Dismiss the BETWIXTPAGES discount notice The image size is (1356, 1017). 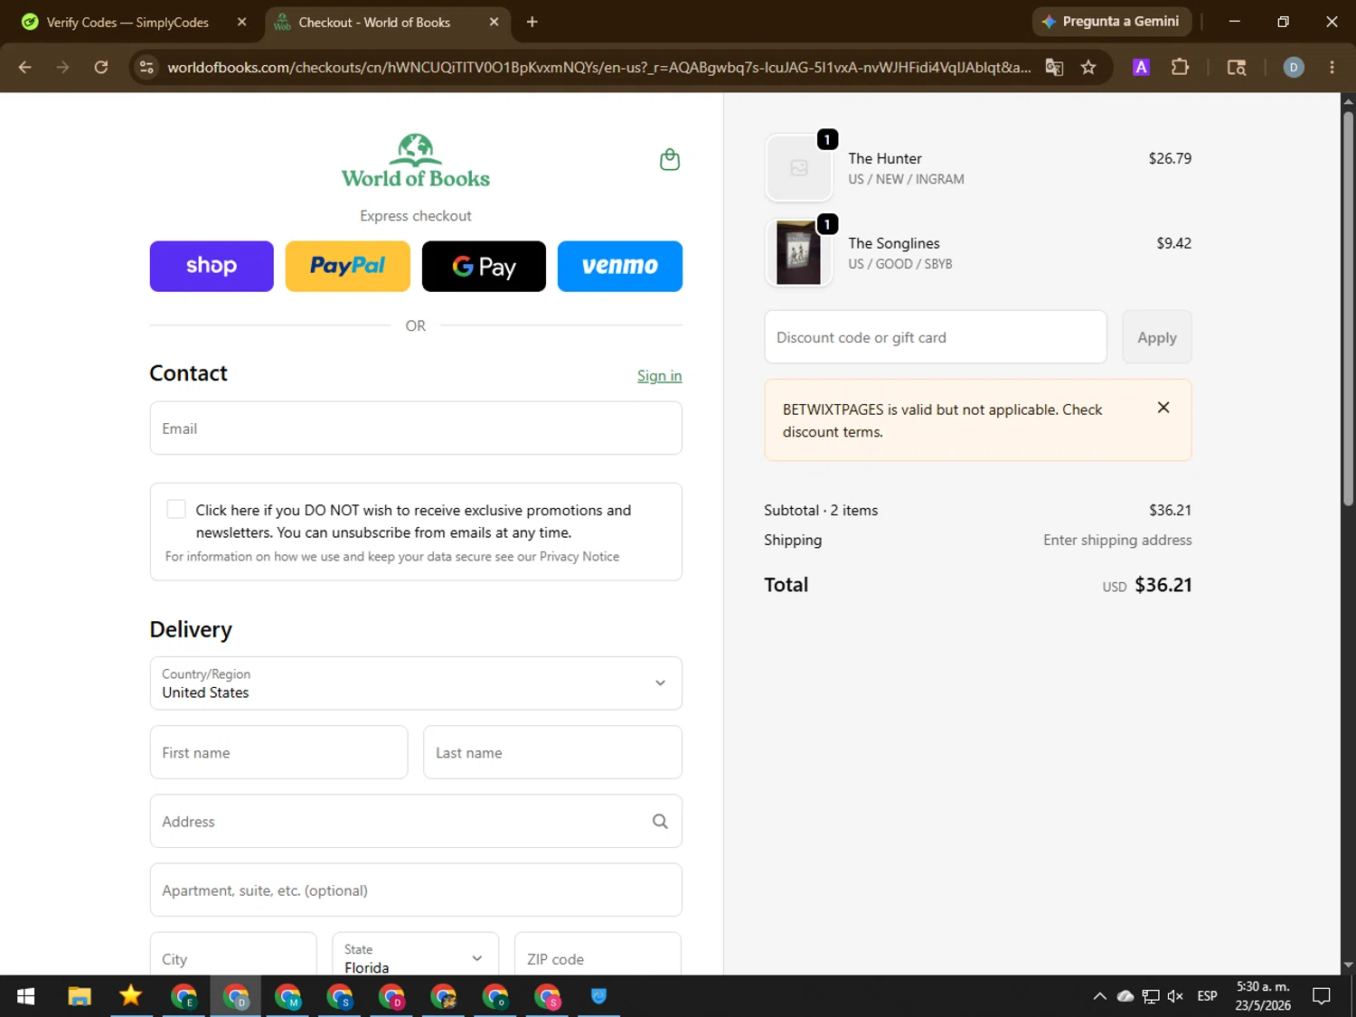coord(1163,408)
